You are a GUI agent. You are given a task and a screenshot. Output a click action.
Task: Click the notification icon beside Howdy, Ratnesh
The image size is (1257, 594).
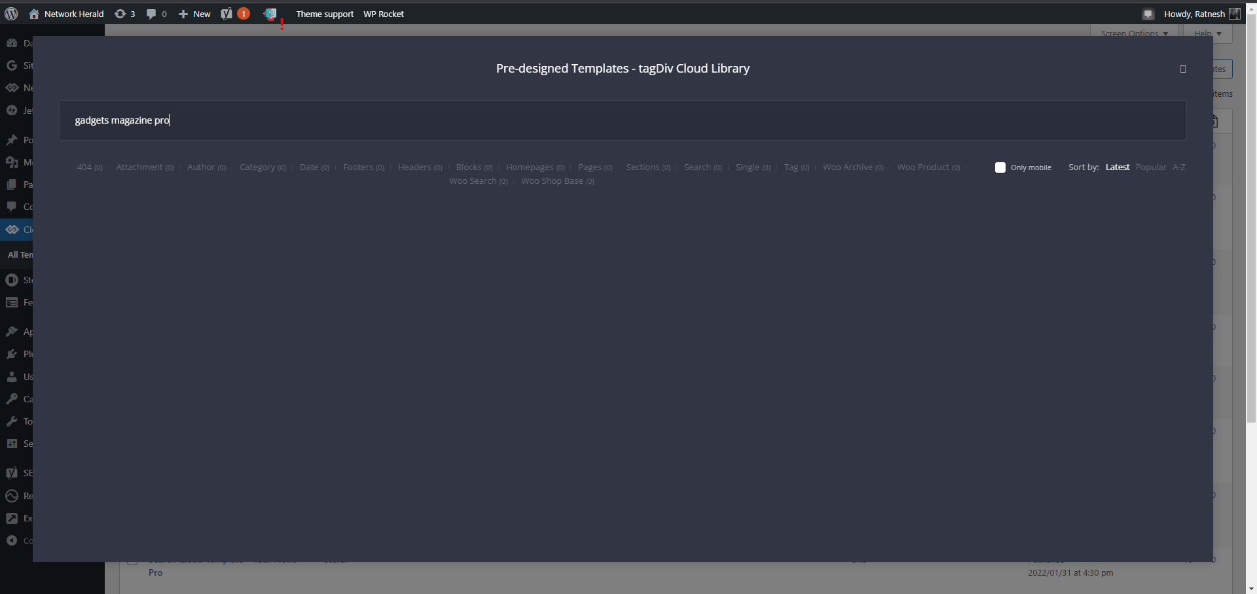tap(1148, 14)
